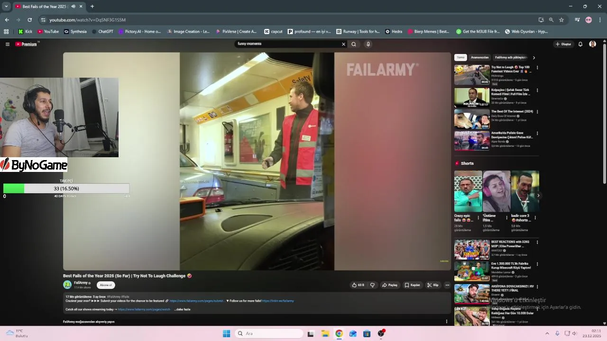Select the 'FailArmy adlı yükleyiciden' chip

click(x=511, y=57)
